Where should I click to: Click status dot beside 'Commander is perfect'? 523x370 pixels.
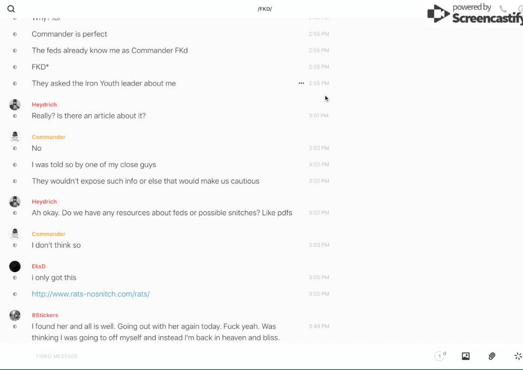coord(15,34)
